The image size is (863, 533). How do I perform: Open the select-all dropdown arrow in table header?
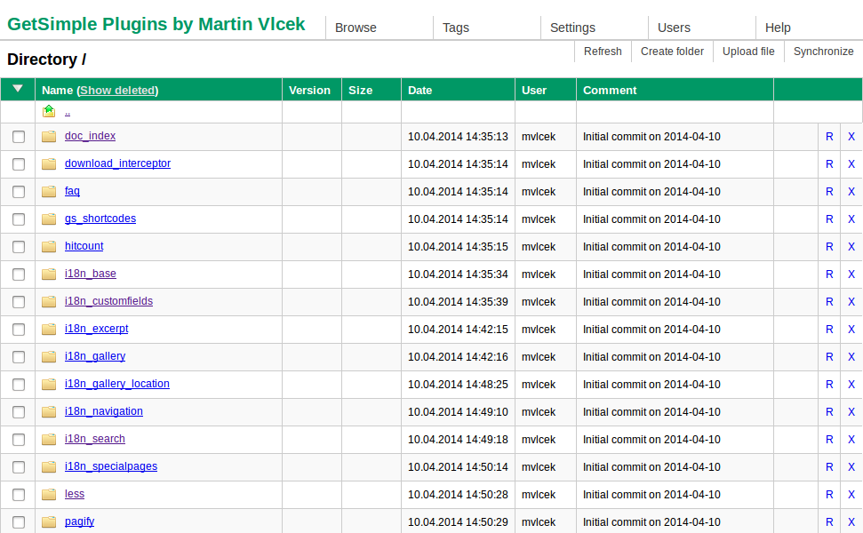pyautogui.click(x=18, y=89)
